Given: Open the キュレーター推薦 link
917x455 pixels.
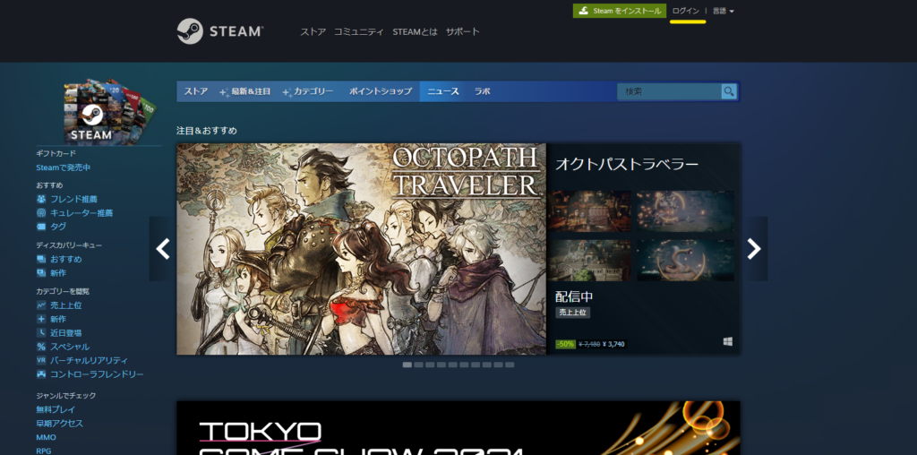Looking at the screenshot, I should click(81, 213).
